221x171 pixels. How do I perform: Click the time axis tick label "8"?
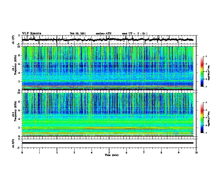(161, 153)
